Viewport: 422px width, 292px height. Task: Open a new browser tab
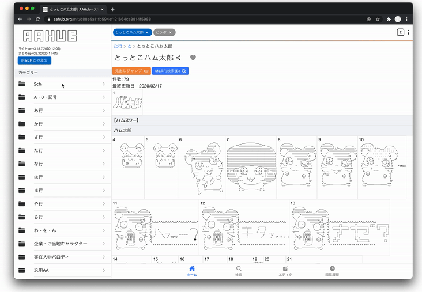(x=112, y=9)
